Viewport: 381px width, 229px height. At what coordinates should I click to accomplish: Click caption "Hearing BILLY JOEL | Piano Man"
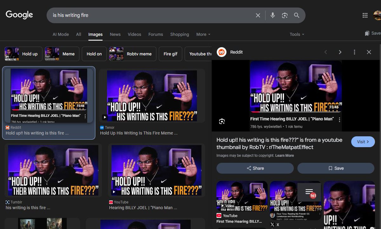(143, 208)
